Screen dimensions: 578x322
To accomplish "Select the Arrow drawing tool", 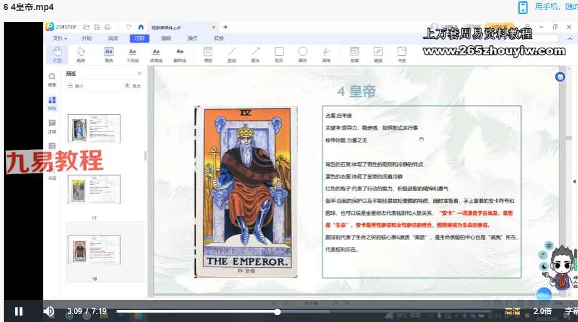I will click(x=255, y=54).
